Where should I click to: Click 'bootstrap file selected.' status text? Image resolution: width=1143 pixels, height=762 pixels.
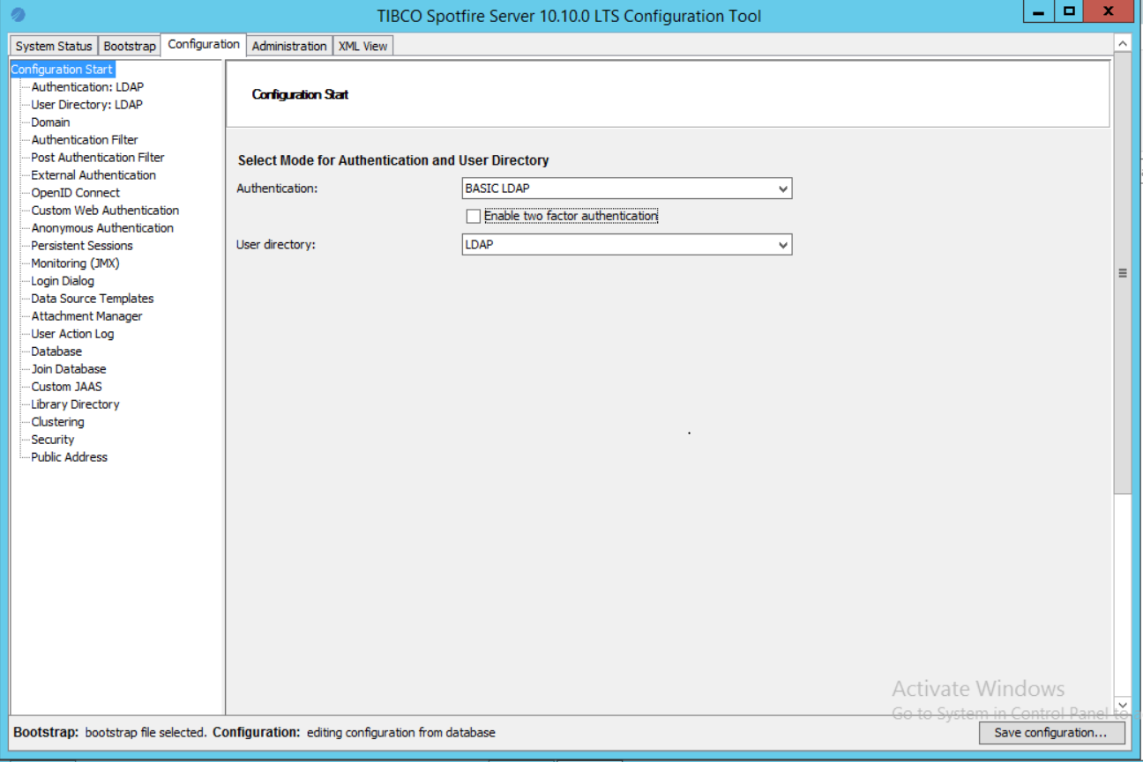click(146, 732)
